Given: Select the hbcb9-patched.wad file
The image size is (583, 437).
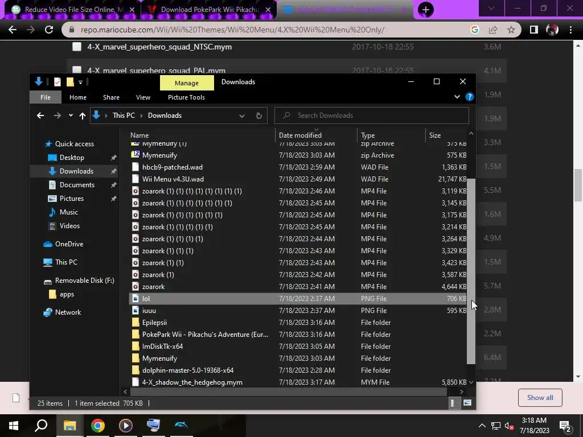Looking at the screenshot, I should coord(172,167).
